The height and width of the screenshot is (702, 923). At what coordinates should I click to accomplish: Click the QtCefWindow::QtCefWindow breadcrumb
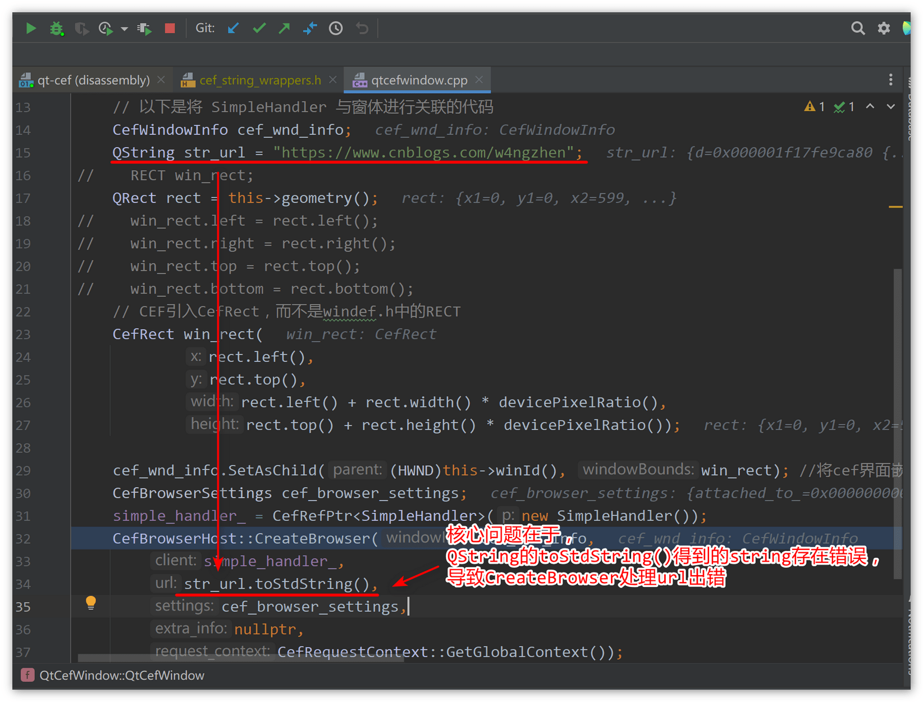[122, 675]
